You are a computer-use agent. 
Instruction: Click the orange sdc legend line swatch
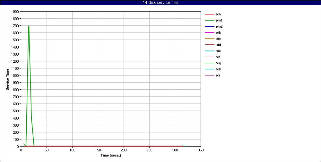tap(209, 39)
